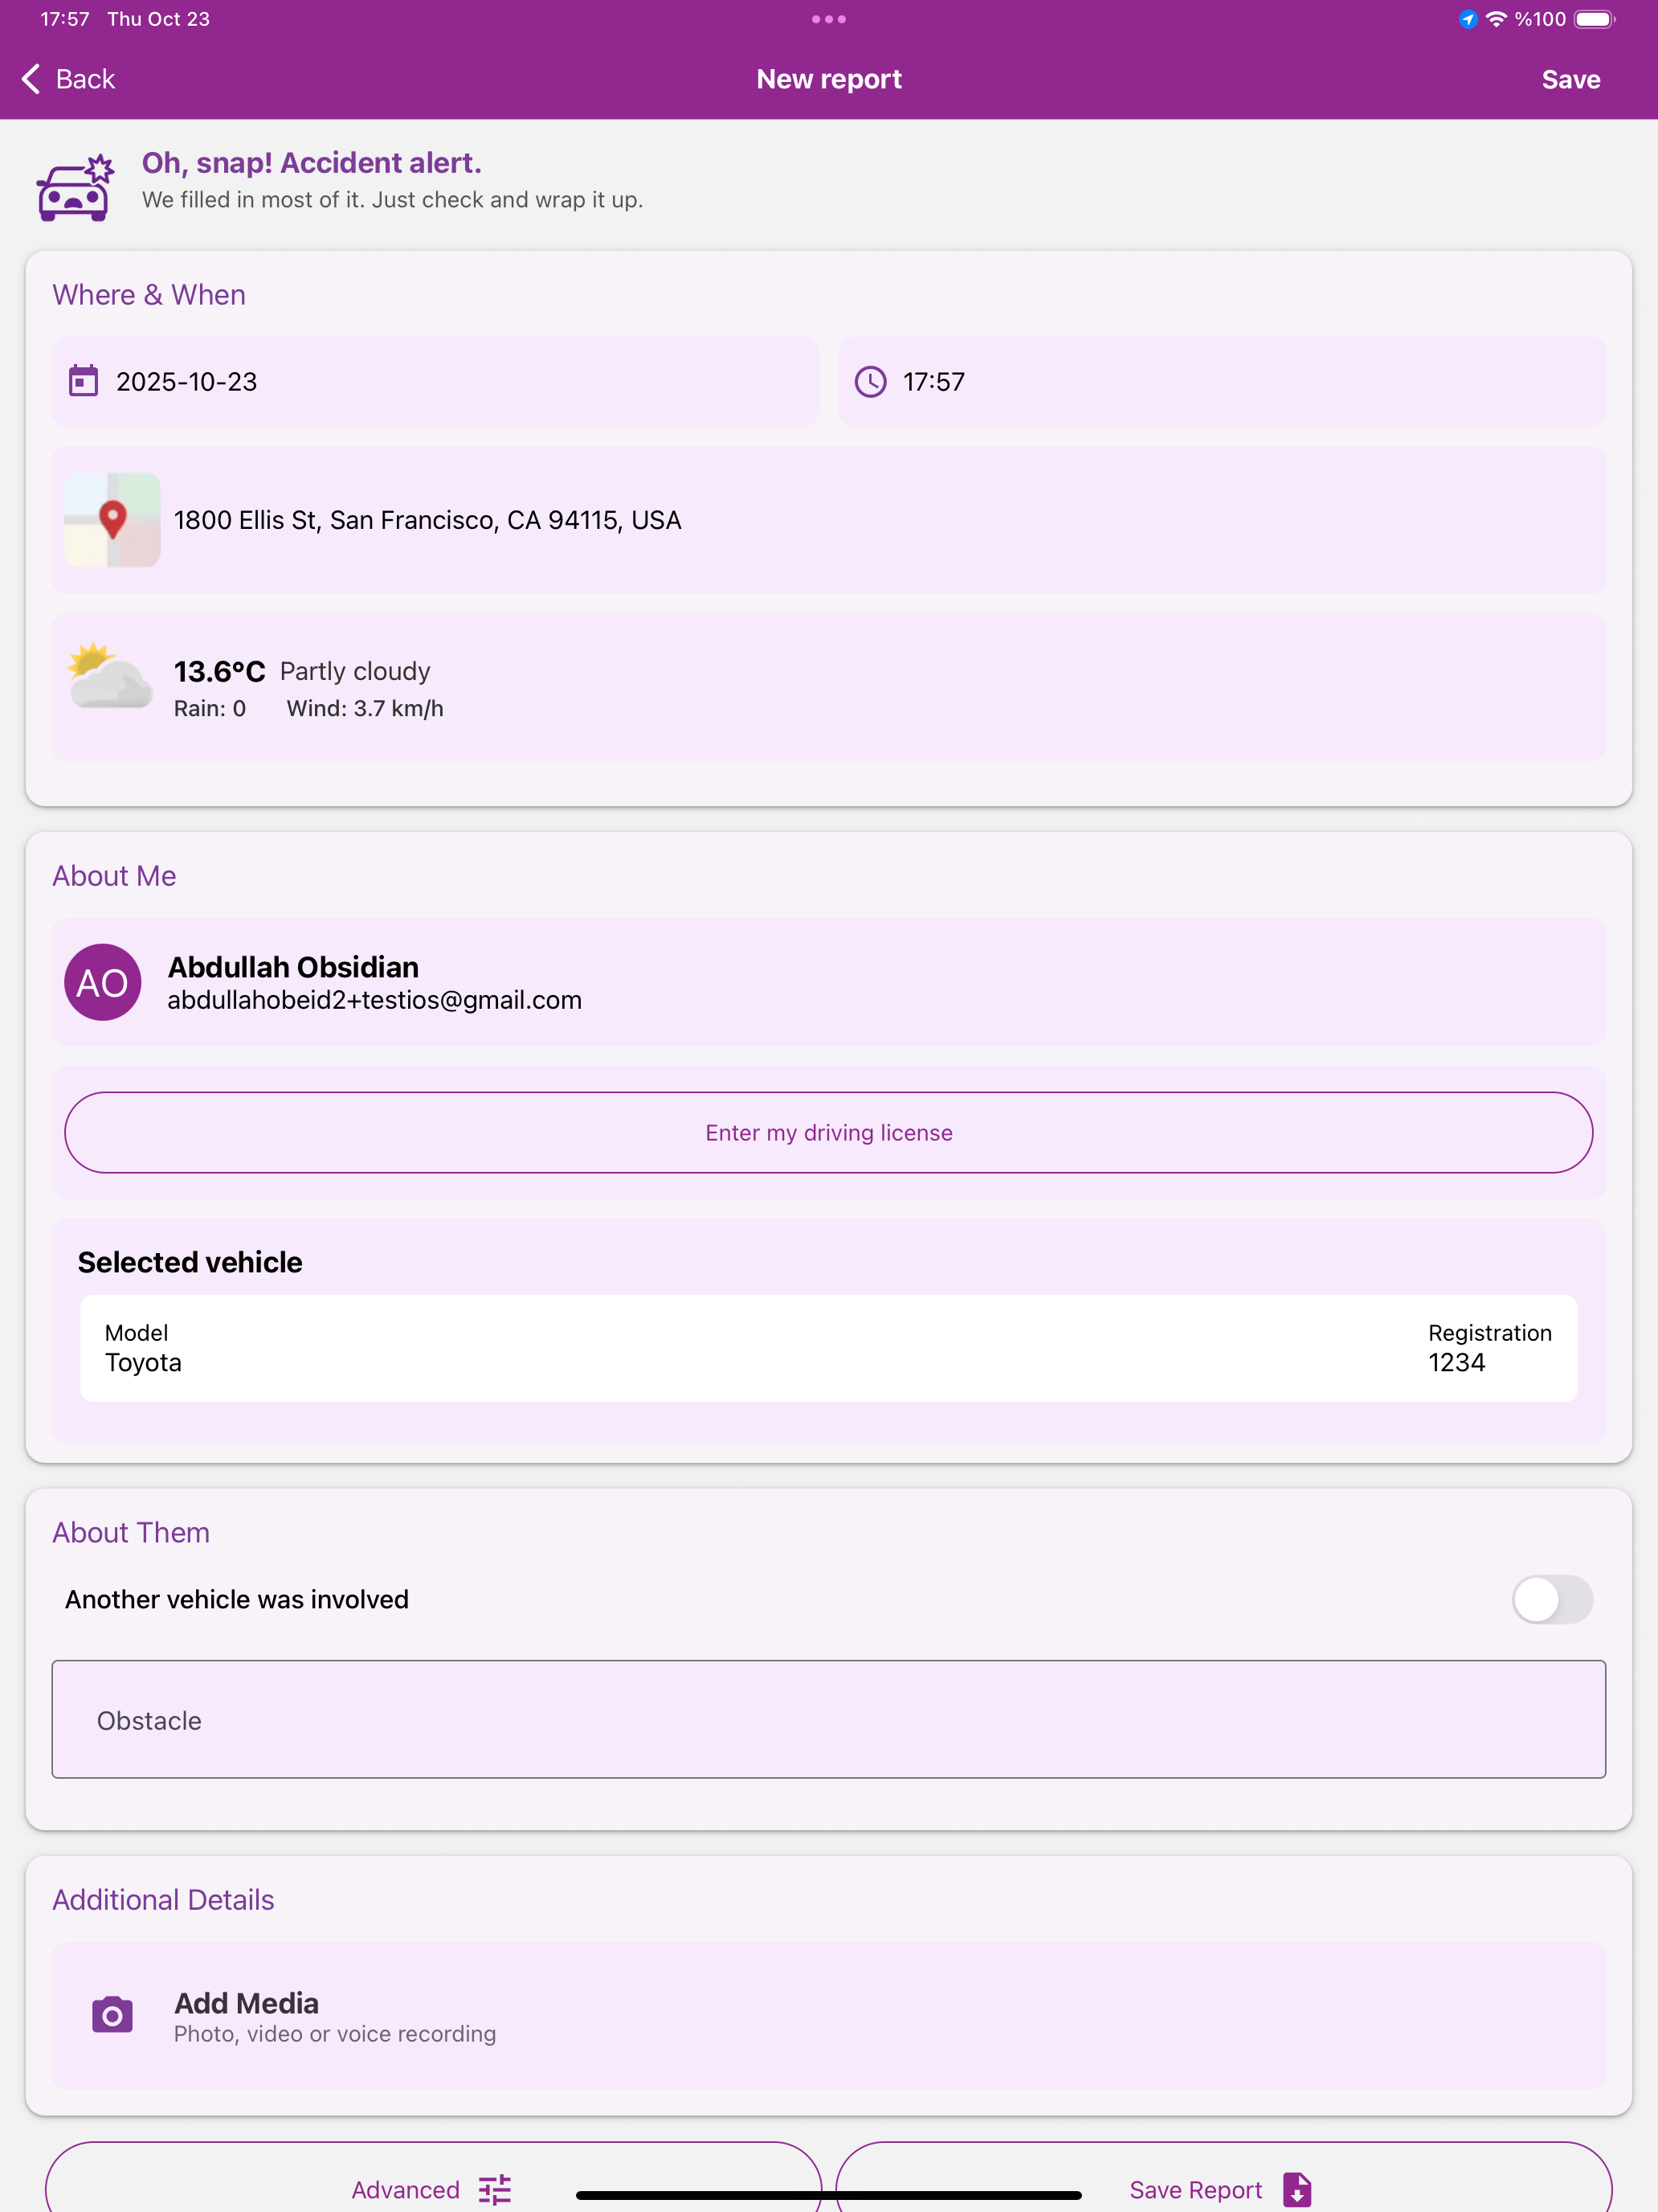Click Enter my driving license button
1658x2212 pixels.
(828, 1132)
